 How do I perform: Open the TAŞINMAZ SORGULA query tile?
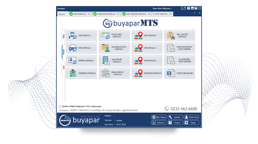81,73
